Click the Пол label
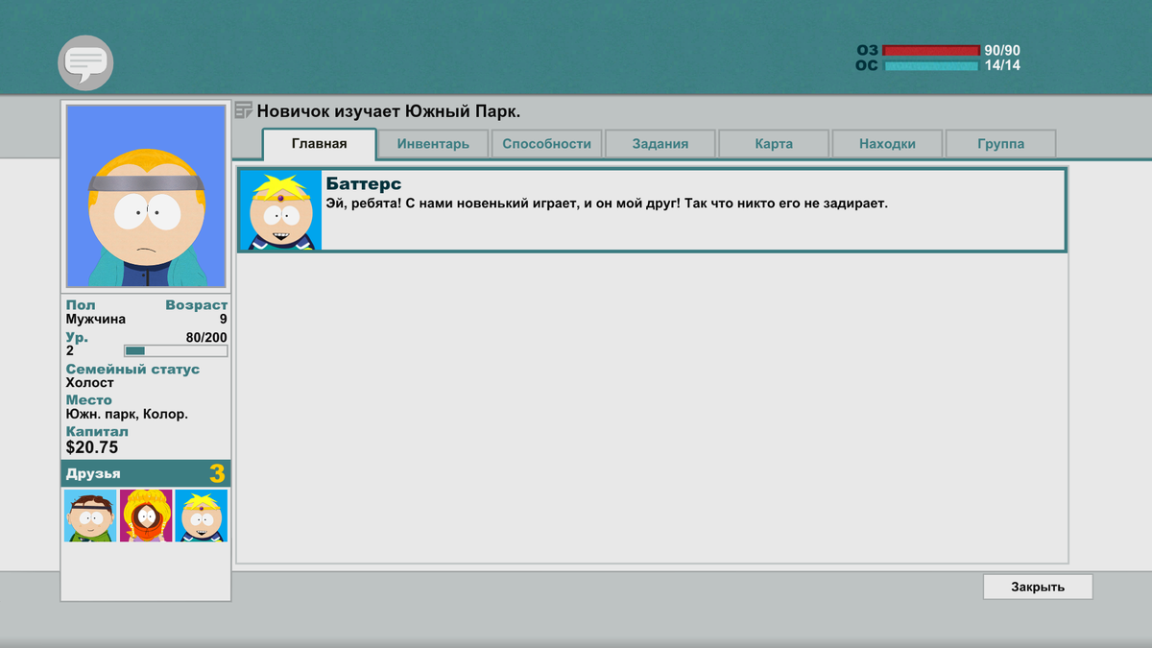1152x648 pixels. [x=81, y=305]
